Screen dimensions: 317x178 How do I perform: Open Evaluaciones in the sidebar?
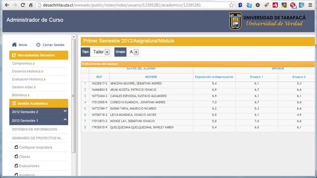point(29,166)
